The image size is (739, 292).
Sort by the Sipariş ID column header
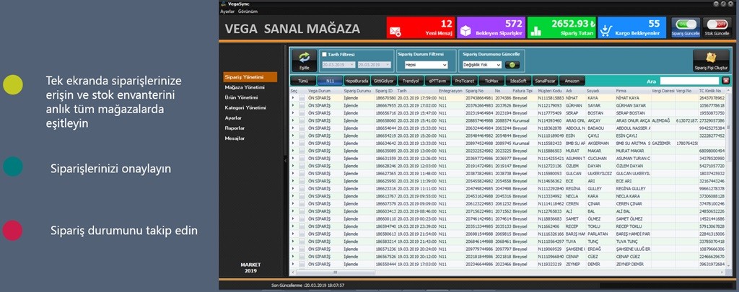pyautogui.click(x=385, y=90)
